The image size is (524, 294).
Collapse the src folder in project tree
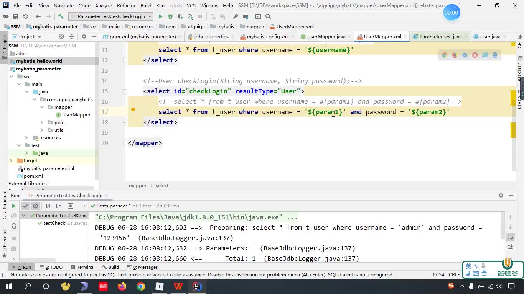click(x=12, y=77)
